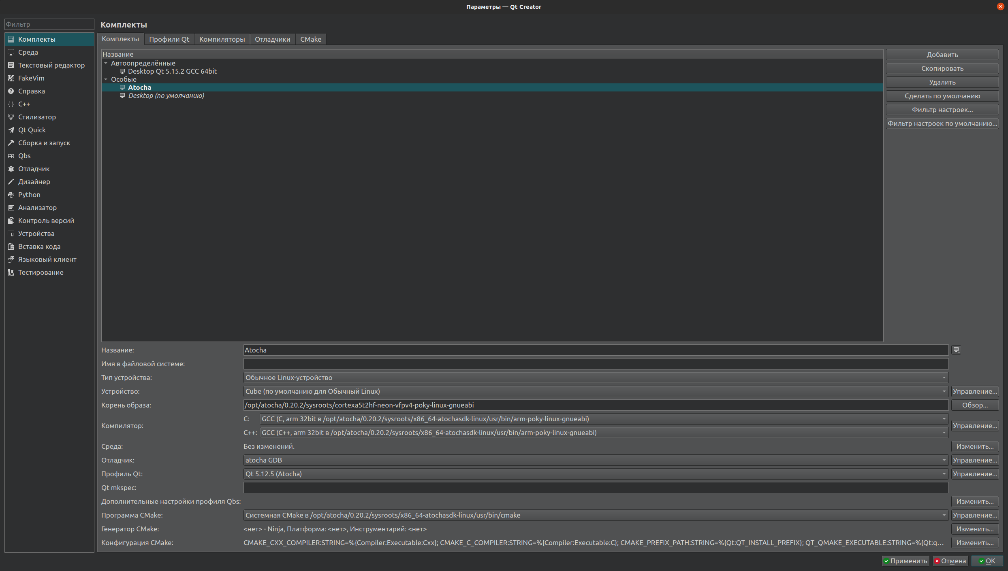1008x571 pixels.
Task: Open the Тестирование sidebar icon
Action: 11,272
